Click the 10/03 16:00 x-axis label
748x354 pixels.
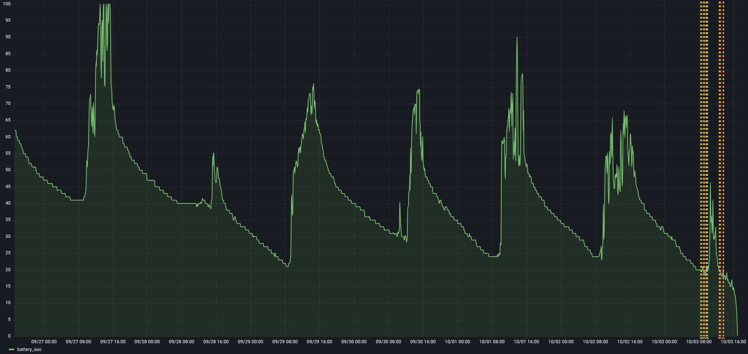pos(733,342)
